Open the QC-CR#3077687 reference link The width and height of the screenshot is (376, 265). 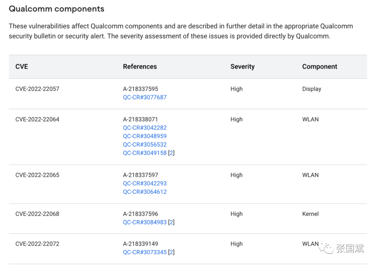(145, 98)
